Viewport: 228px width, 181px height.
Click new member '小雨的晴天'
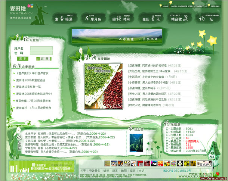click(192, 141)
